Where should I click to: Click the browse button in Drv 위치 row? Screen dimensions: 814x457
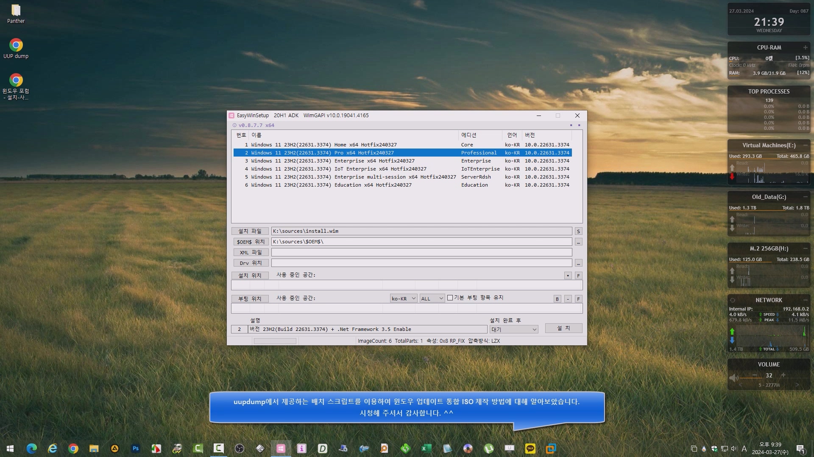[x=578, y=263]
